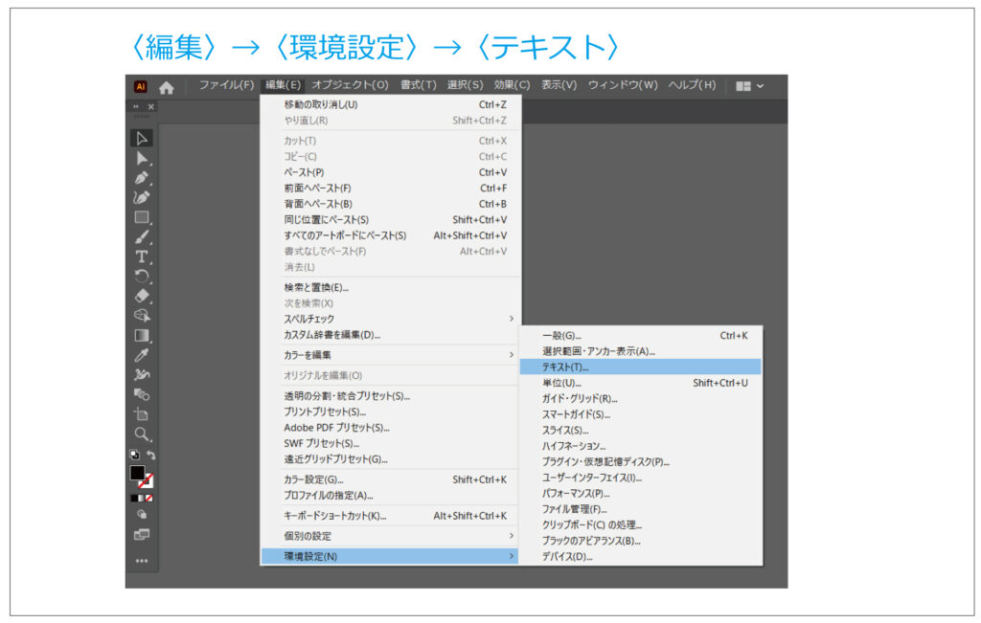Select the Gradient tool
Viewport: 981px width, 623px height.
point(142,336)
